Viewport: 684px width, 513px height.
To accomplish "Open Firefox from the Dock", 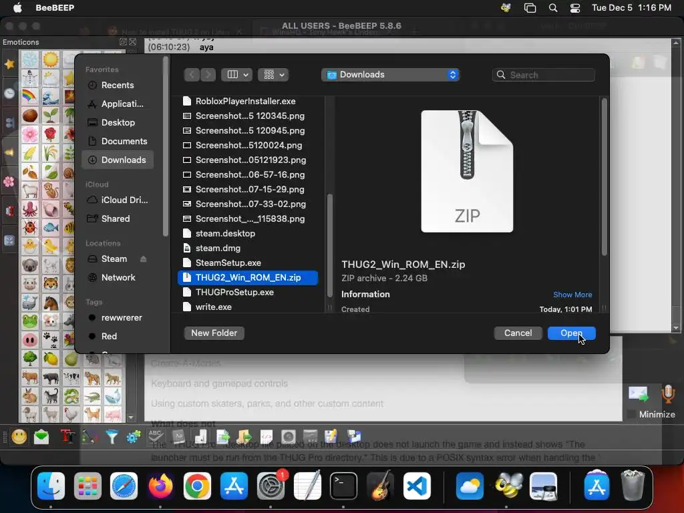I will [160, 486].
